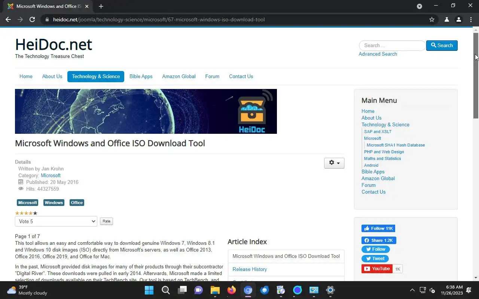479x299 pixels.
Task: Open Task View on the taskbar
Action: (182, 290)
